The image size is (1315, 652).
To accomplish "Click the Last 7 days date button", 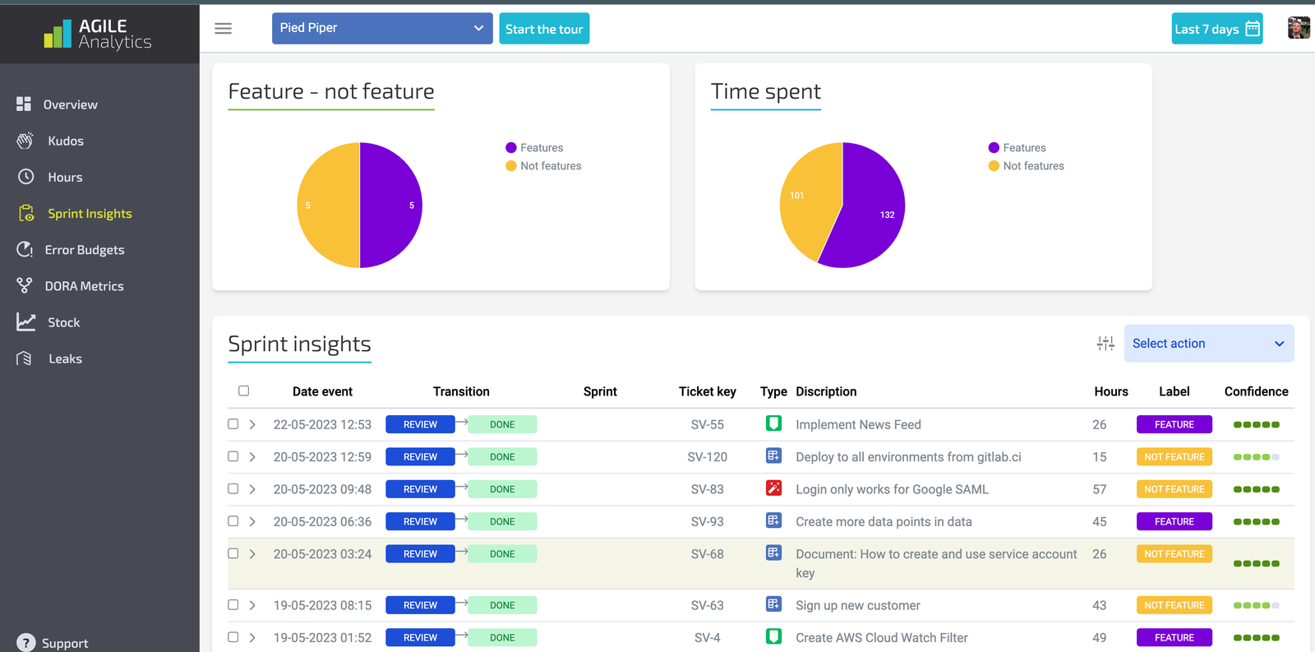I will pyautogui.click(x=1217, y=29).
